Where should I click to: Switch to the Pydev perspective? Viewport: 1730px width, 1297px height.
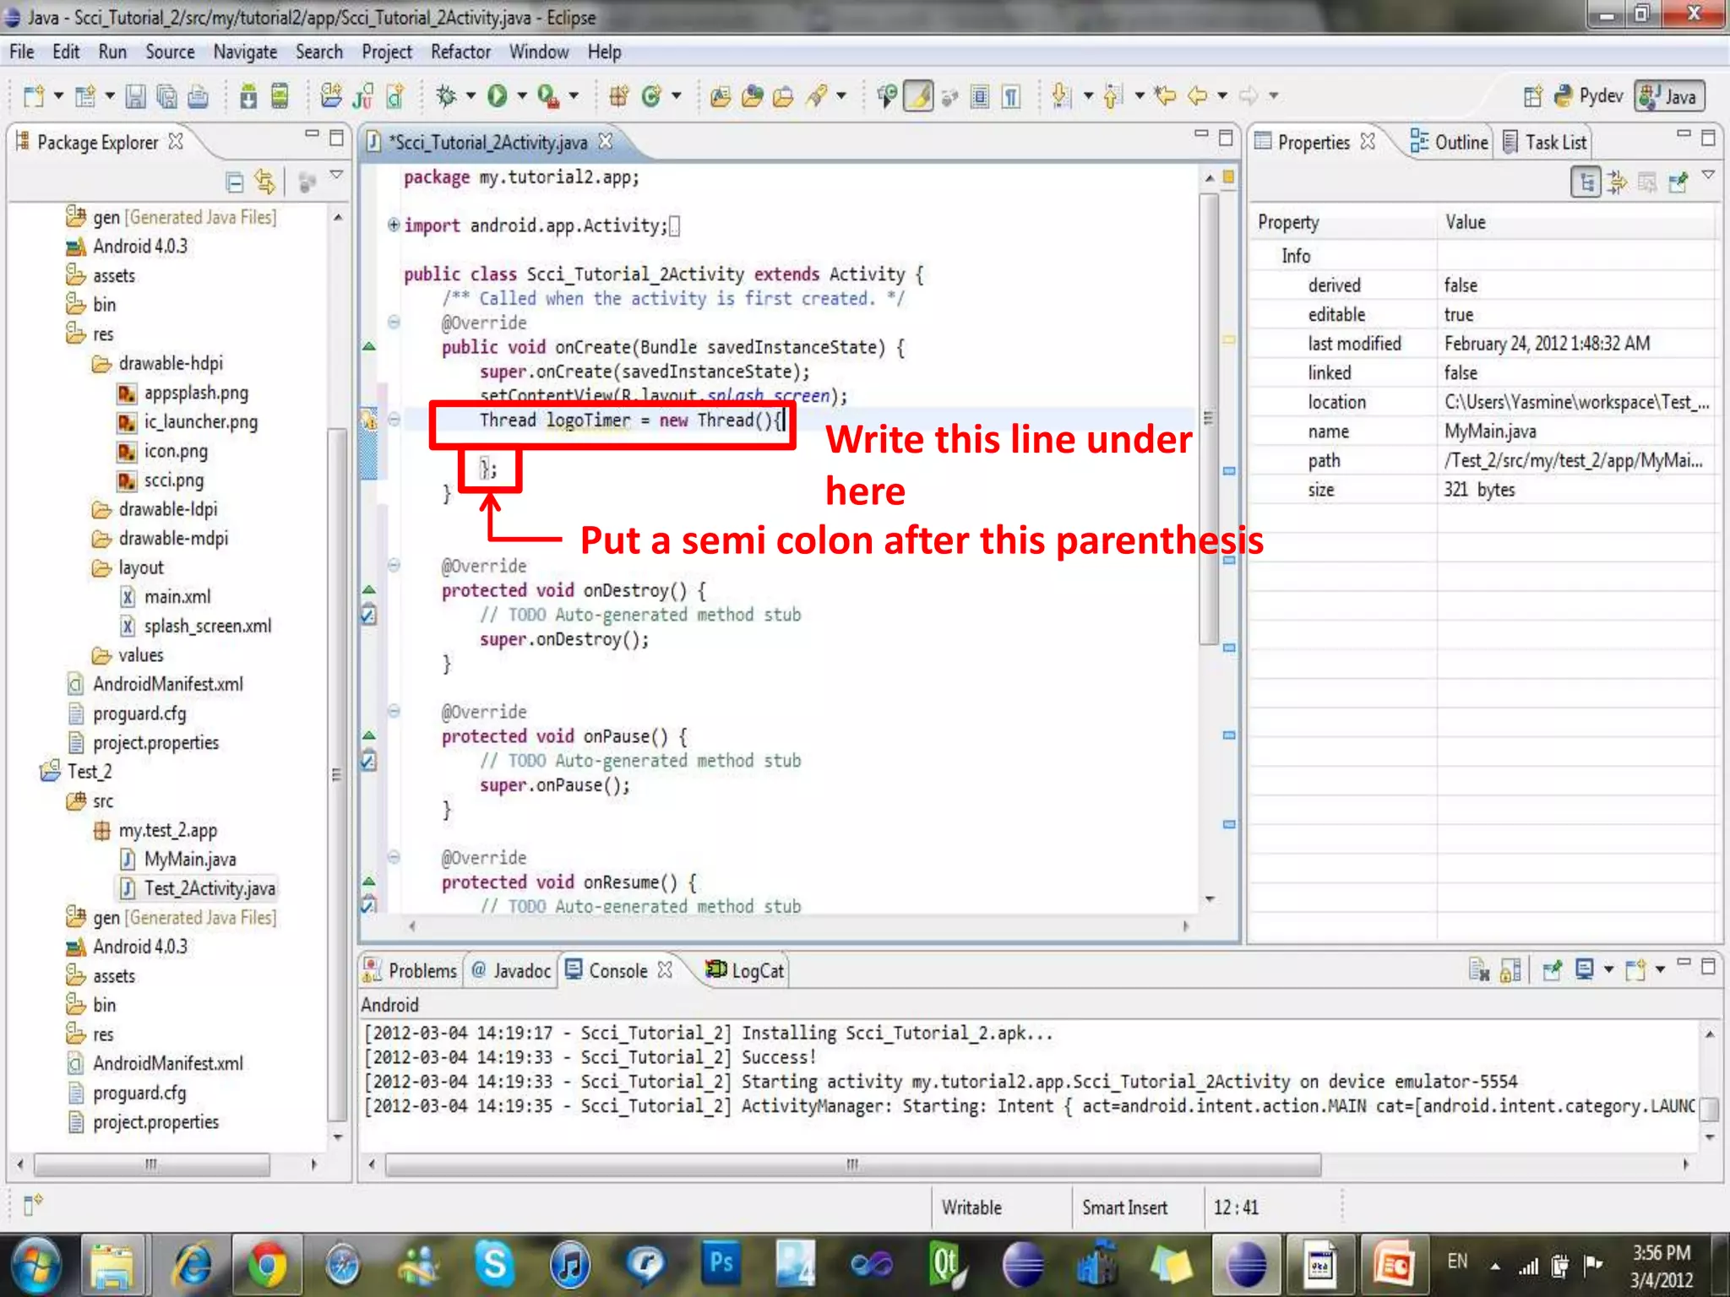(1589, 96)
